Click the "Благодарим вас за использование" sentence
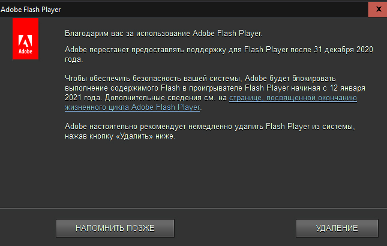387x246 pixels. click(x=127, y=34)
